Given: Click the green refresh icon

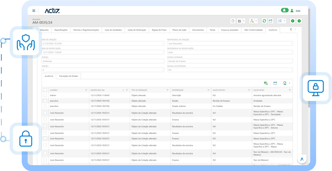Looking at the screenshot, I should pos(264,21).
